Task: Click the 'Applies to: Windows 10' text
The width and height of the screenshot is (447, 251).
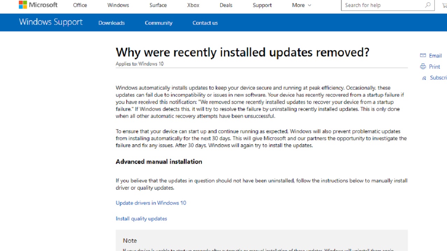Action: pyautogui.click(x=140, y=64)
